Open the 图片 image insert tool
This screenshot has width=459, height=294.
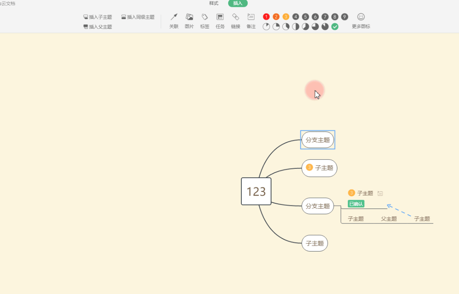[x=189, y=21]
